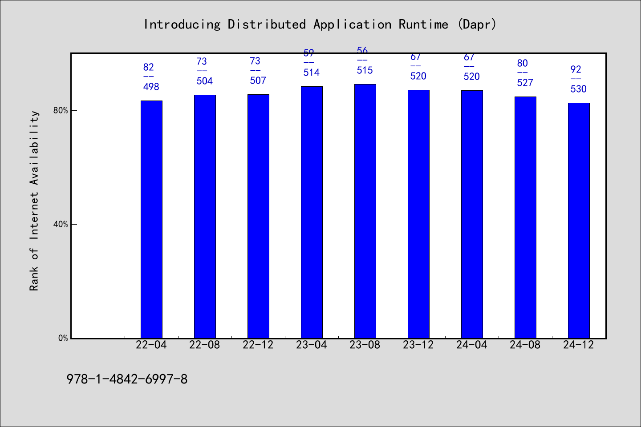
Task: Click the data value 530
Action: [579, 89]
